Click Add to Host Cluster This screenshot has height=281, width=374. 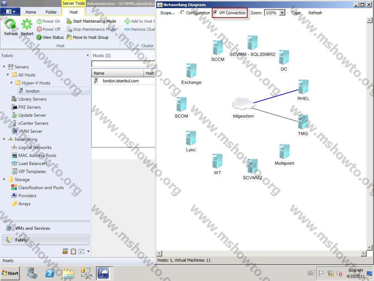(x=140, y=21)
